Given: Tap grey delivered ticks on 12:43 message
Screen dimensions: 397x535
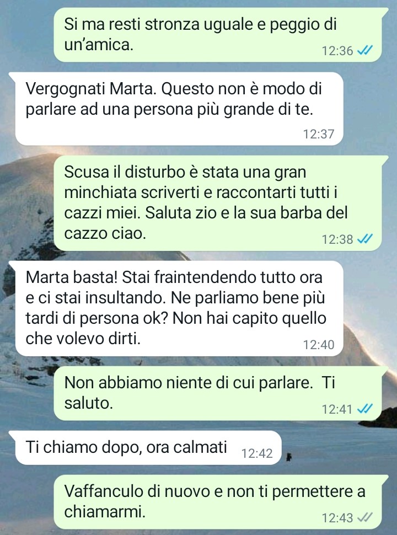Looking at the screenshot, I should pos(364,517).
